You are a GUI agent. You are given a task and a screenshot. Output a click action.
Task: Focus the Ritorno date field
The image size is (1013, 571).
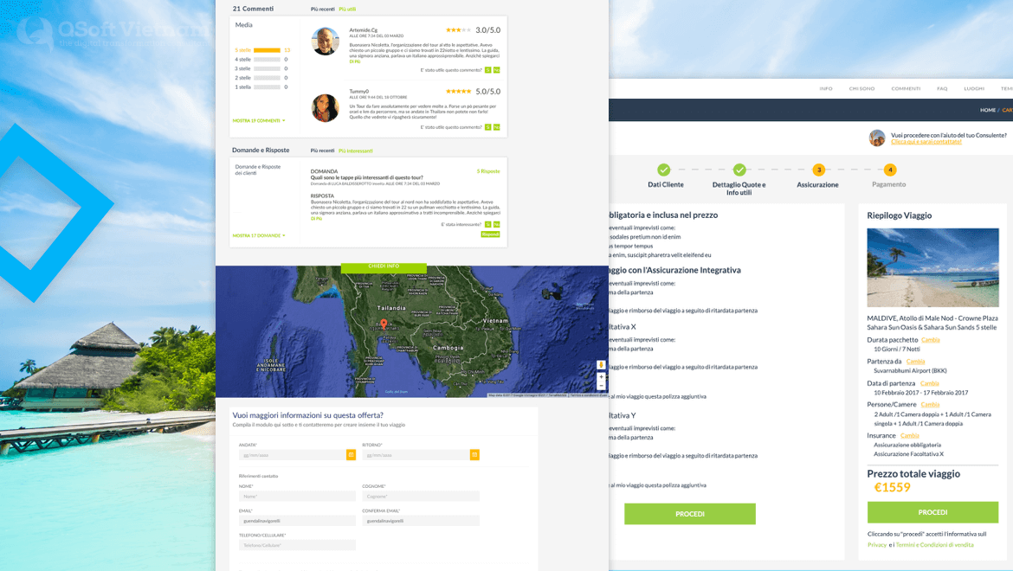(416, 455)
